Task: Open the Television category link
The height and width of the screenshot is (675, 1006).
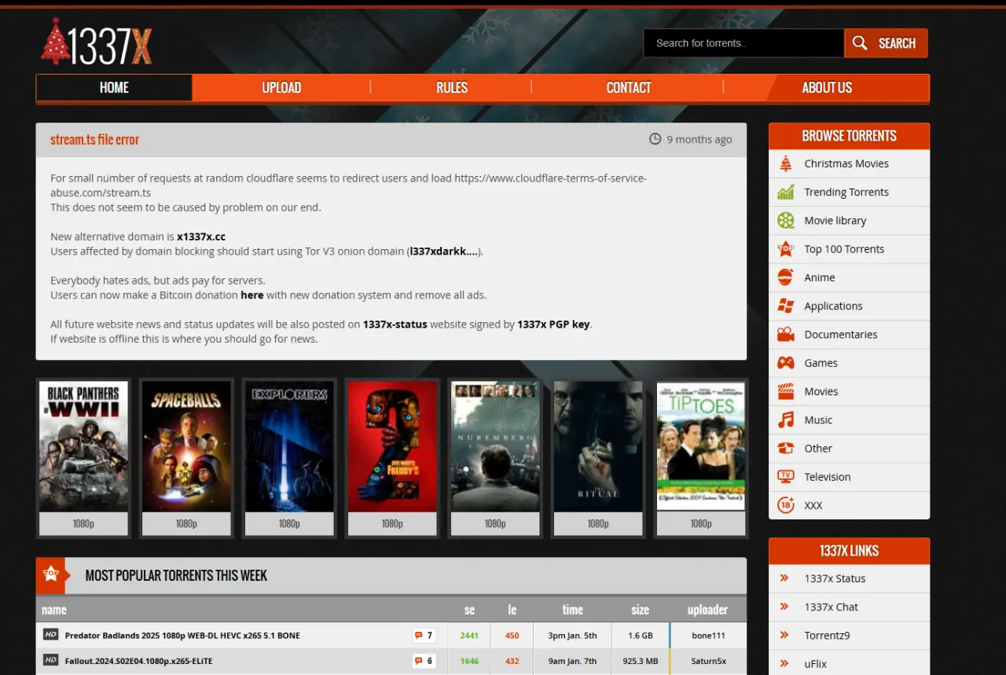Action: point(828,477)
